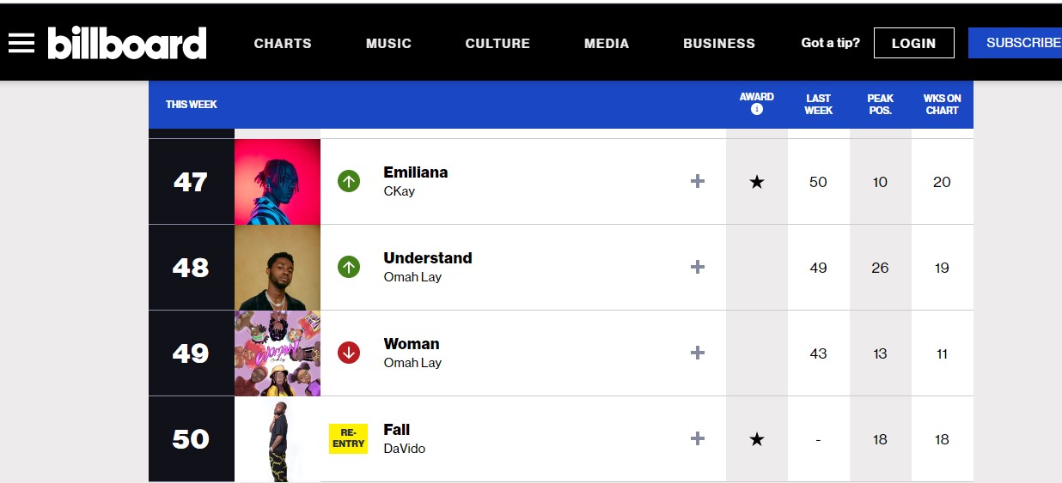The width and height of the screenshot is (1062, 483).
Task: Click the green up arrow for Emiliana
Action: [x=349, y=181]
